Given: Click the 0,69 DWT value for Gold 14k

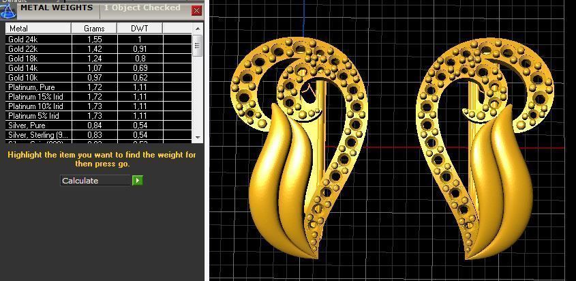Looking at the screenshot, I should (140, 68).
